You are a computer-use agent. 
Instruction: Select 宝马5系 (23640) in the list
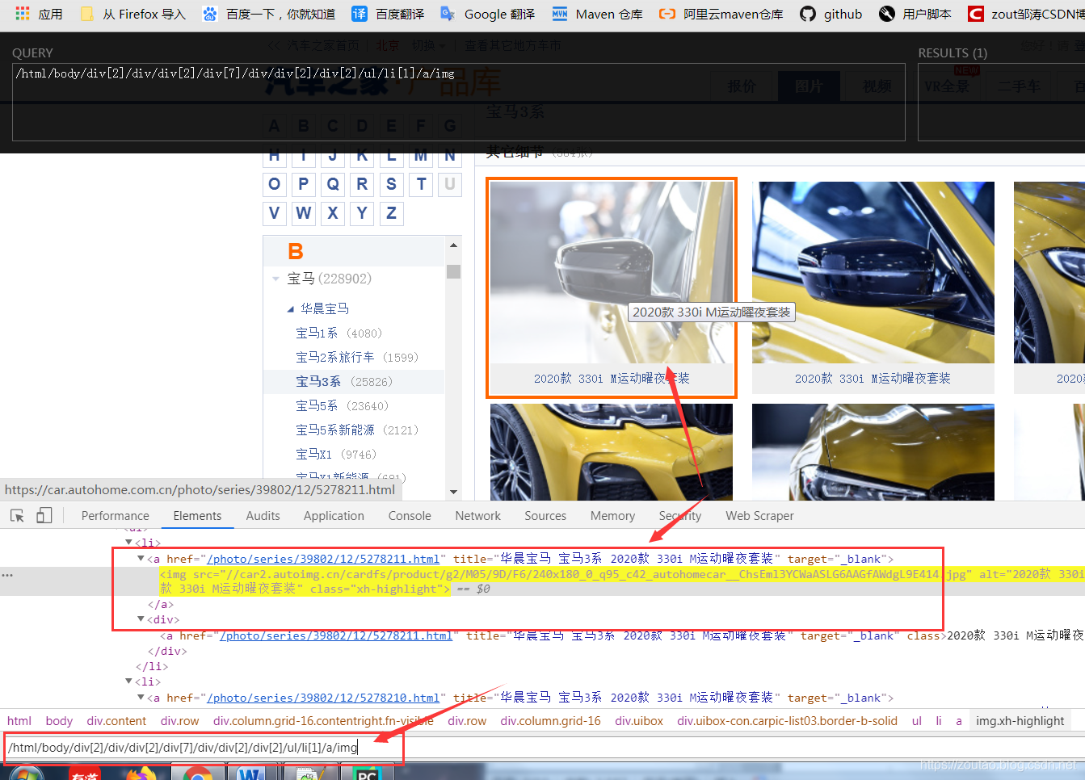[x=342, y=405]
